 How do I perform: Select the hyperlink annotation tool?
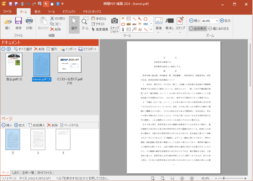tap(146, 24)
